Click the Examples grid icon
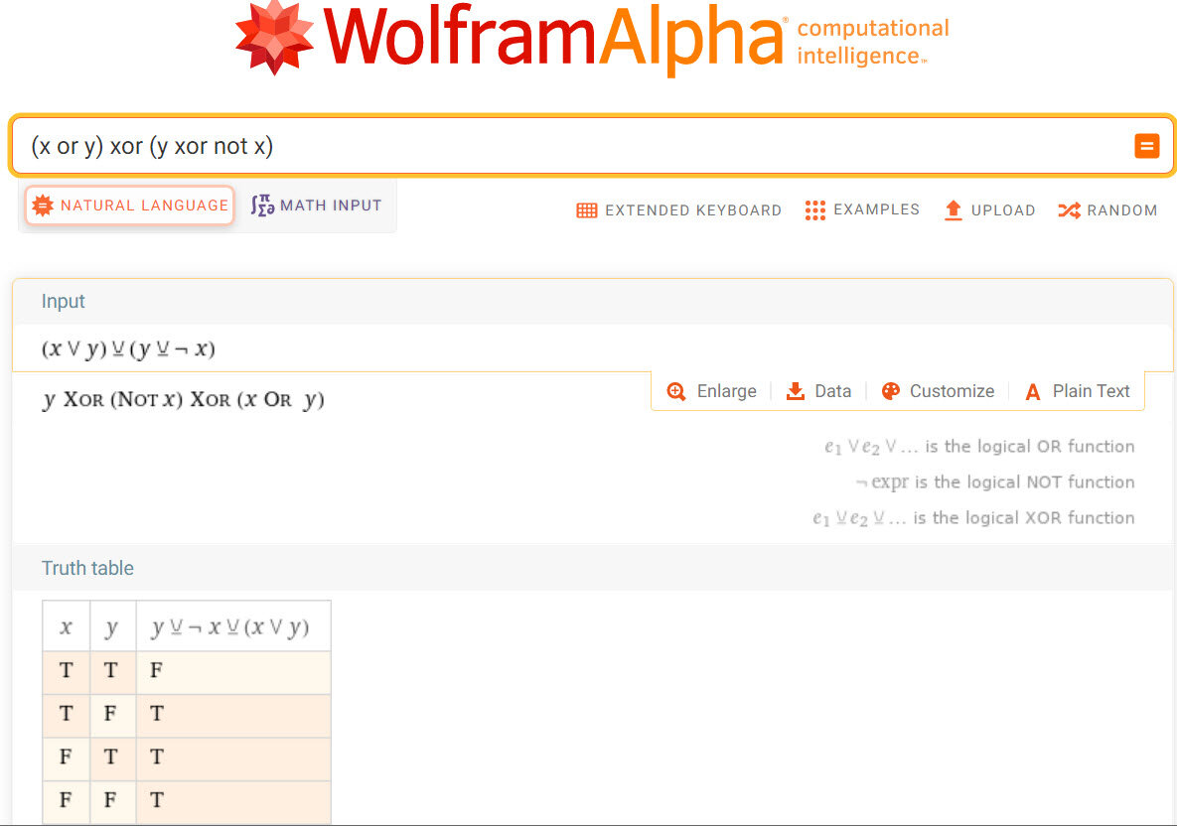The image size is (1177, 826). (815, 210)
